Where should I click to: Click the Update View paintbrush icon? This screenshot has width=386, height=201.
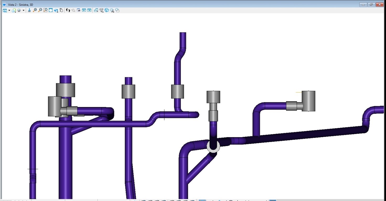pos(29,10)
